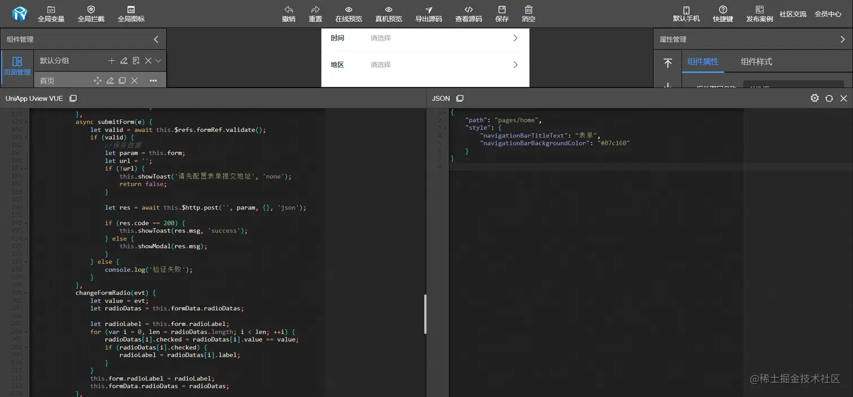853x397 pixels.
Task: Open 快捷键 shortcuts help
Action: 723,14
